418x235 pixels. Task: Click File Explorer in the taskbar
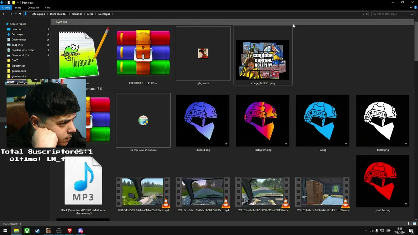[x=16, y=231]
